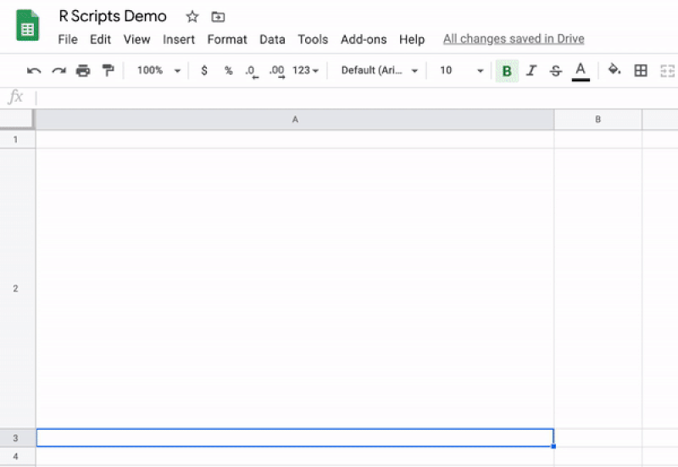Click the R Scripts Demo title
The height and width of the screenshot is (467, 678).
coord(113,16)
